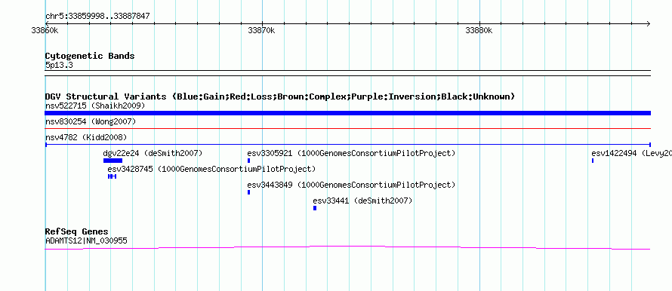
Task: Click the Cytogenetic Bands track title
Action: [x=90, y=56]
